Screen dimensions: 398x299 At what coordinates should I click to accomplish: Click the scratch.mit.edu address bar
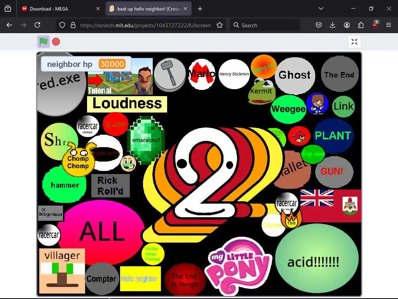145,25
